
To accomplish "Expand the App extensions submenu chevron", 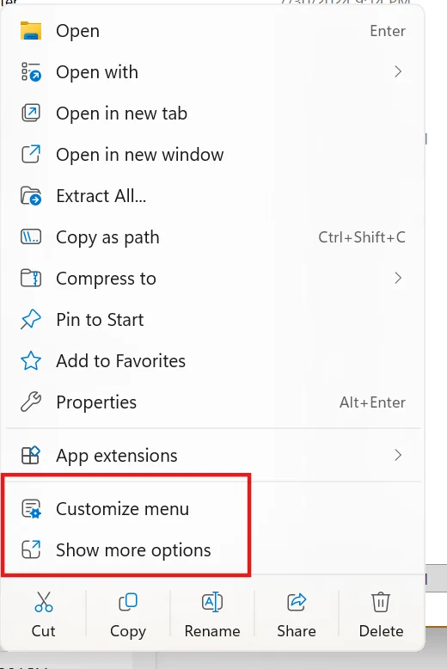I will click(398, 455).
